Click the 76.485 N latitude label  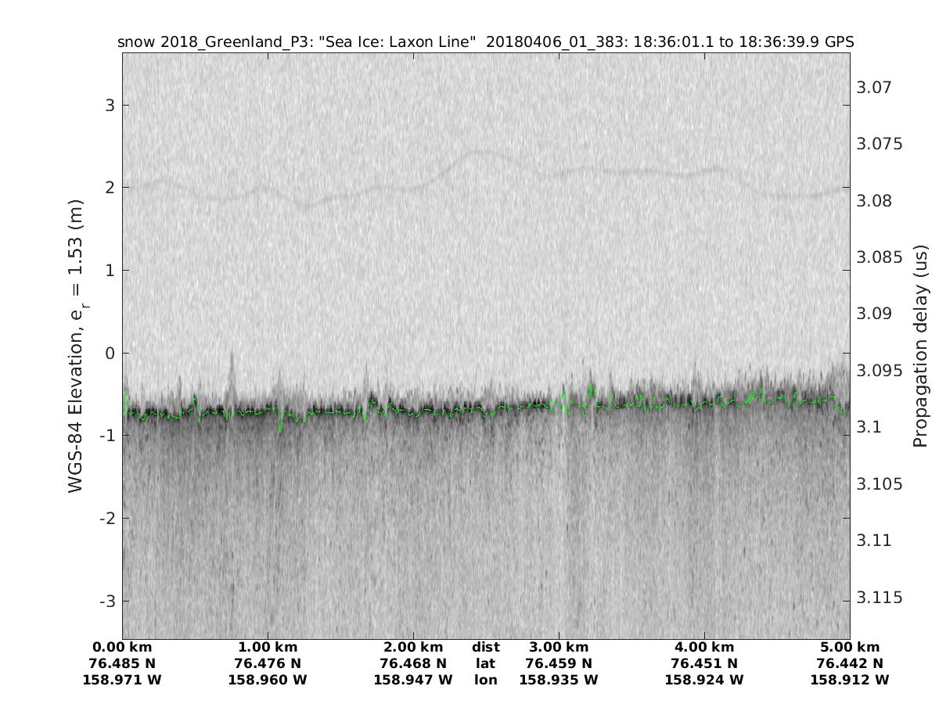tap(122, 663)
